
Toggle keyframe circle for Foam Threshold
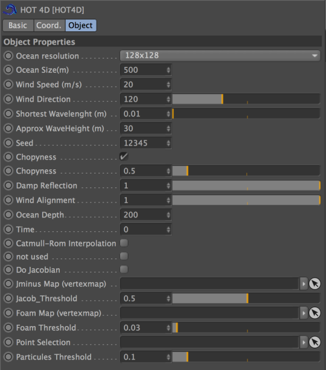click(x=8, y=328)
